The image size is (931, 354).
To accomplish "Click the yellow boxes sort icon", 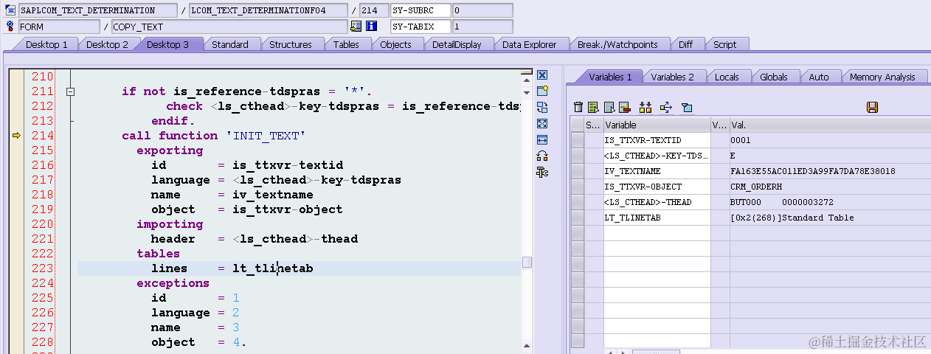I will coord(646,108).
